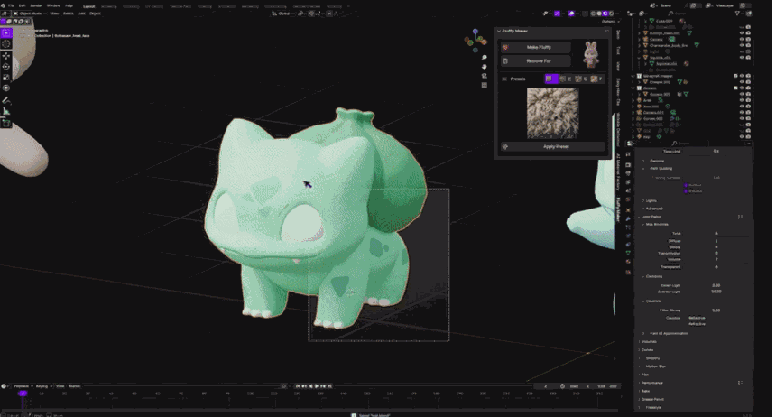Collapse the Max Bounces subpanel
Screen dimensions: 776x417
pyautogui.click(x=643, y=225)
